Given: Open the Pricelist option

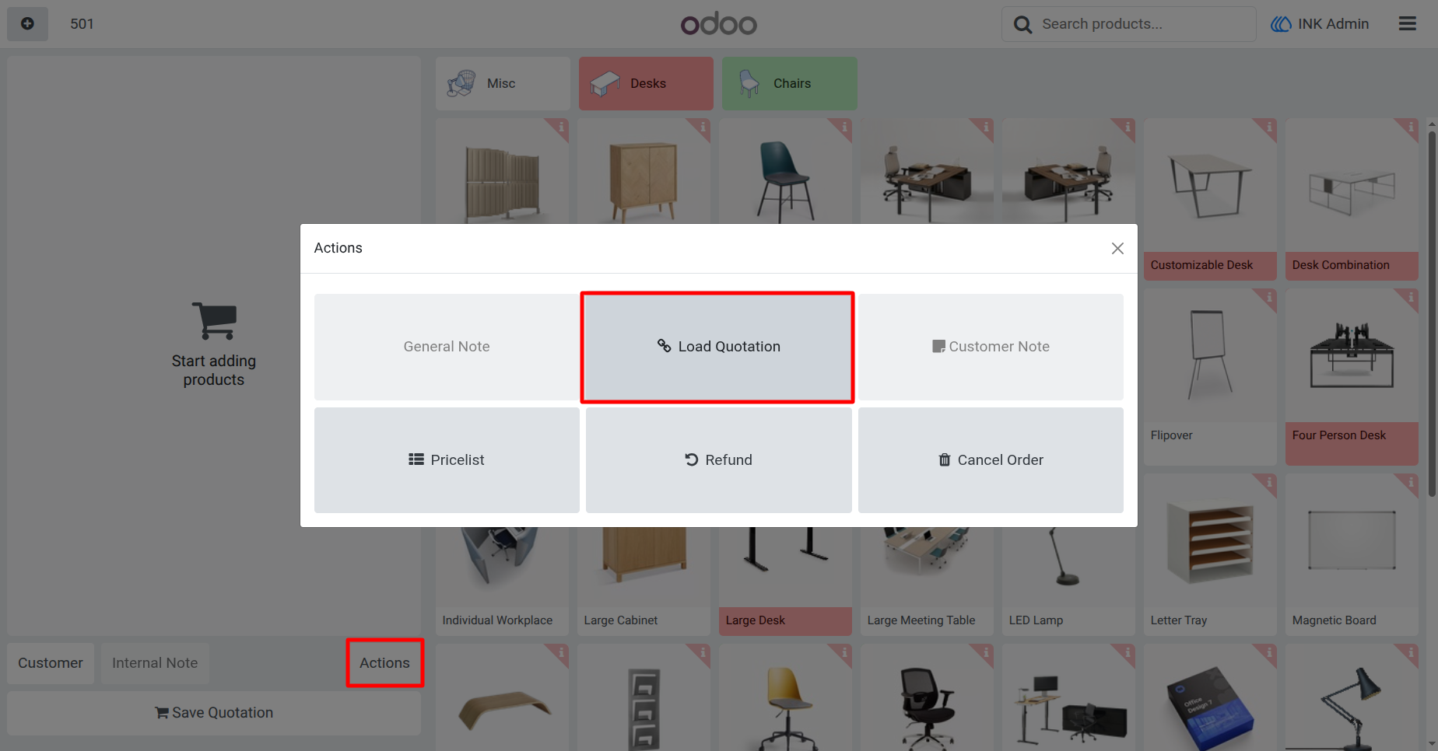Looking at the screenshot, I should click(447, 460).
